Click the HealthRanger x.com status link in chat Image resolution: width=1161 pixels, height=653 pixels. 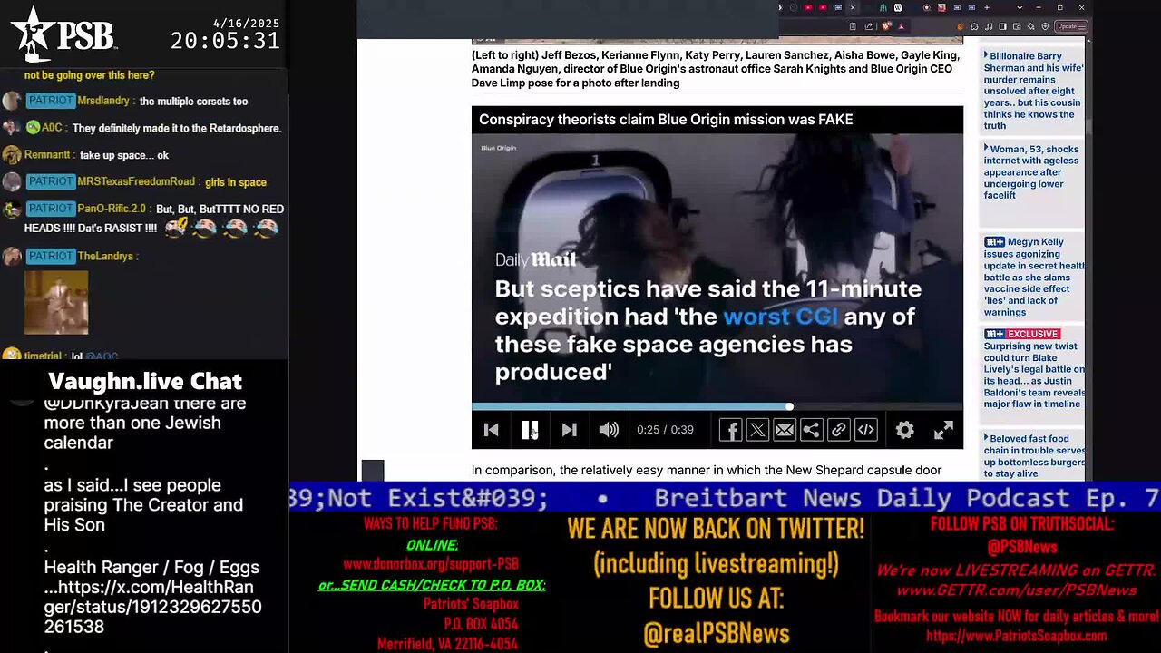click(x=152, y=607)
